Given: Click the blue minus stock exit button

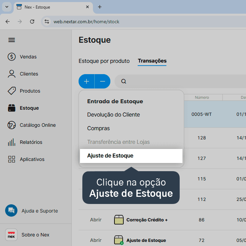Looking at the screenshot, I should 102,81.
